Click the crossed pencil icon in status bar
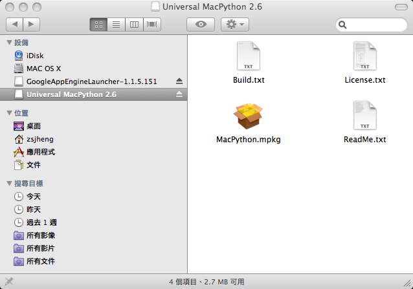 click(9, 281)
